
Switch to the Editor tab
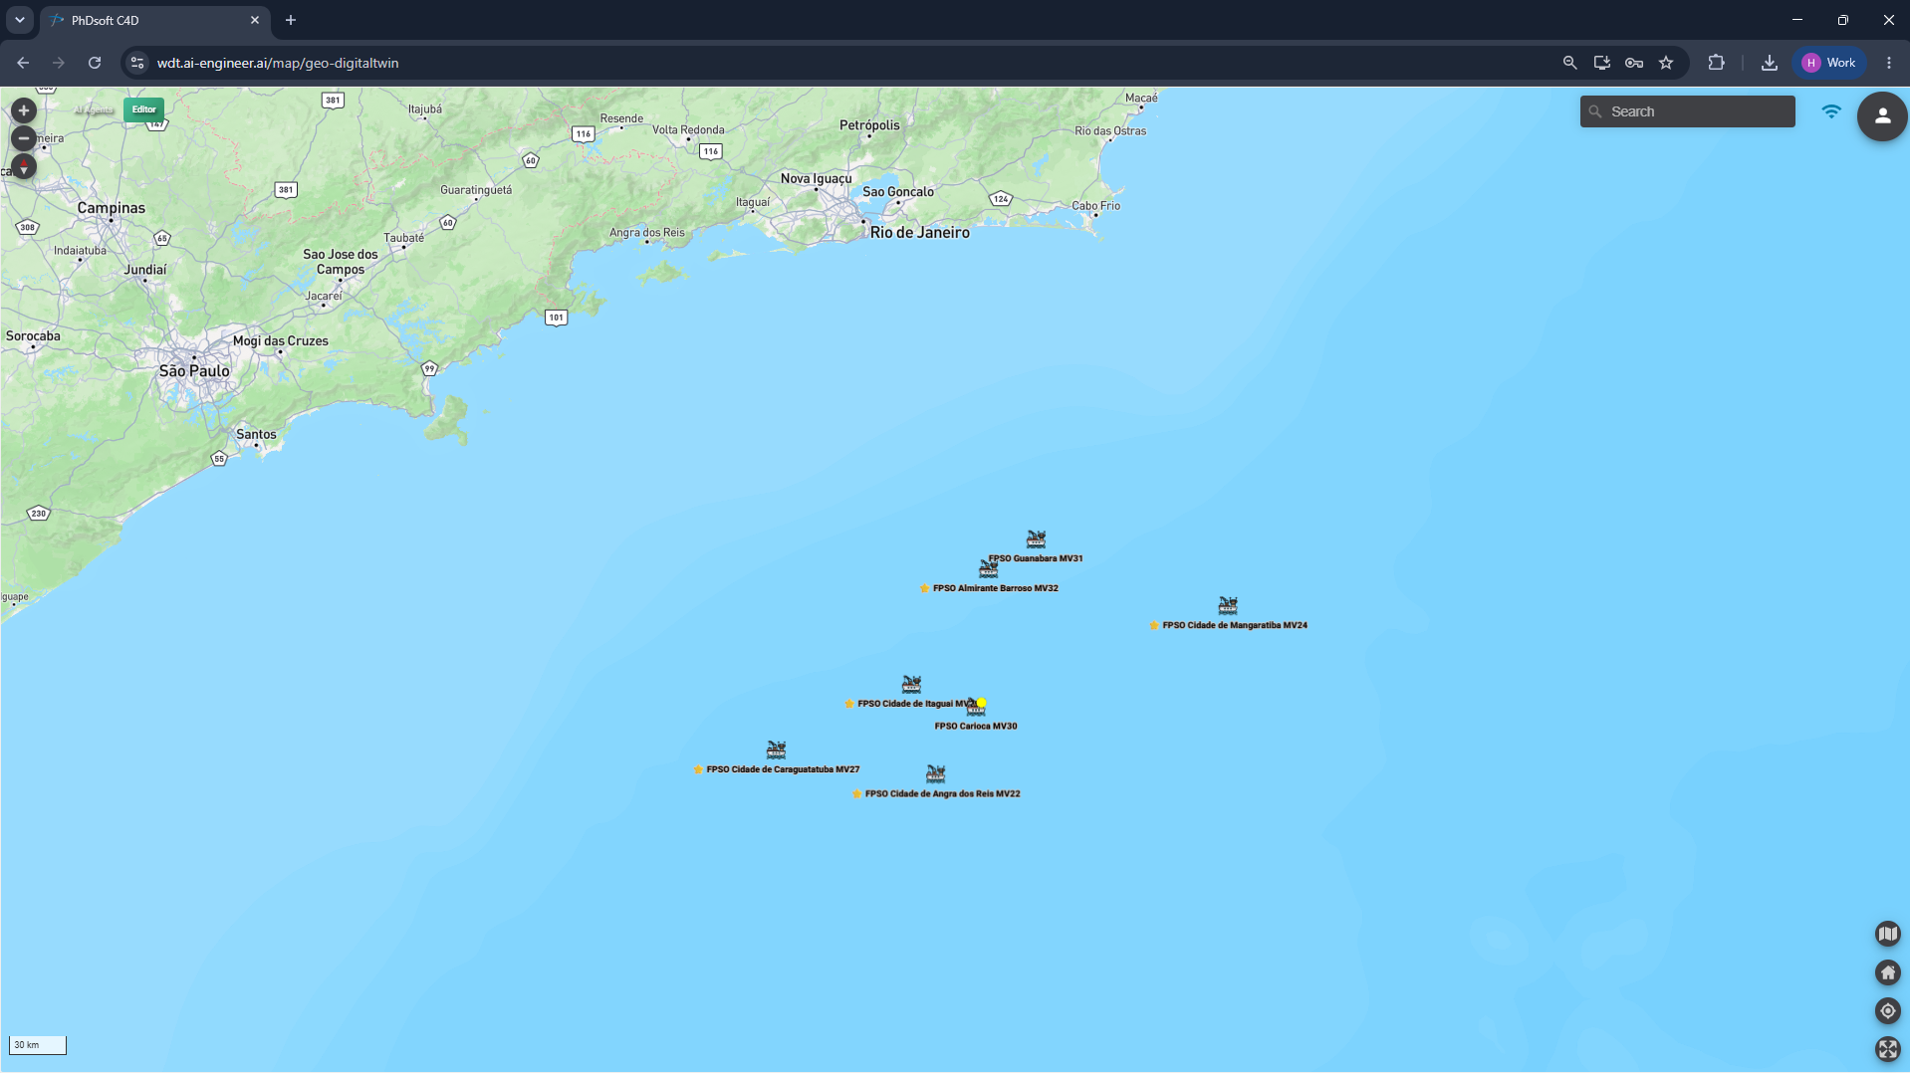(143, 109)
